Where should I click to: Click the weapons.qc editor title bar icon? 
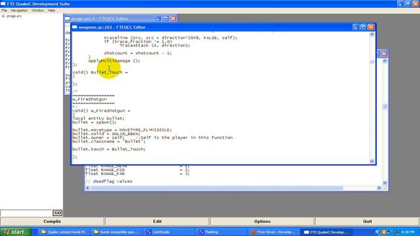pyautogui.click(x=74, y=27)
